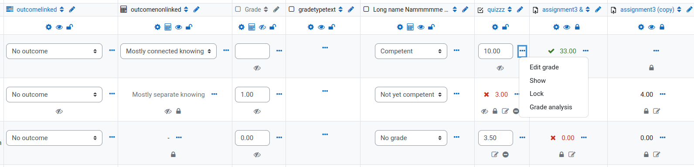
Task: Click unlock icon under gradetypetext column
Action: coord(332,27)
